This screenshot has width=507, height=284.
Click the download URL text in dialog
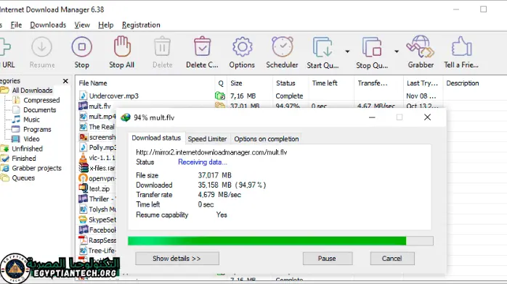211,152
